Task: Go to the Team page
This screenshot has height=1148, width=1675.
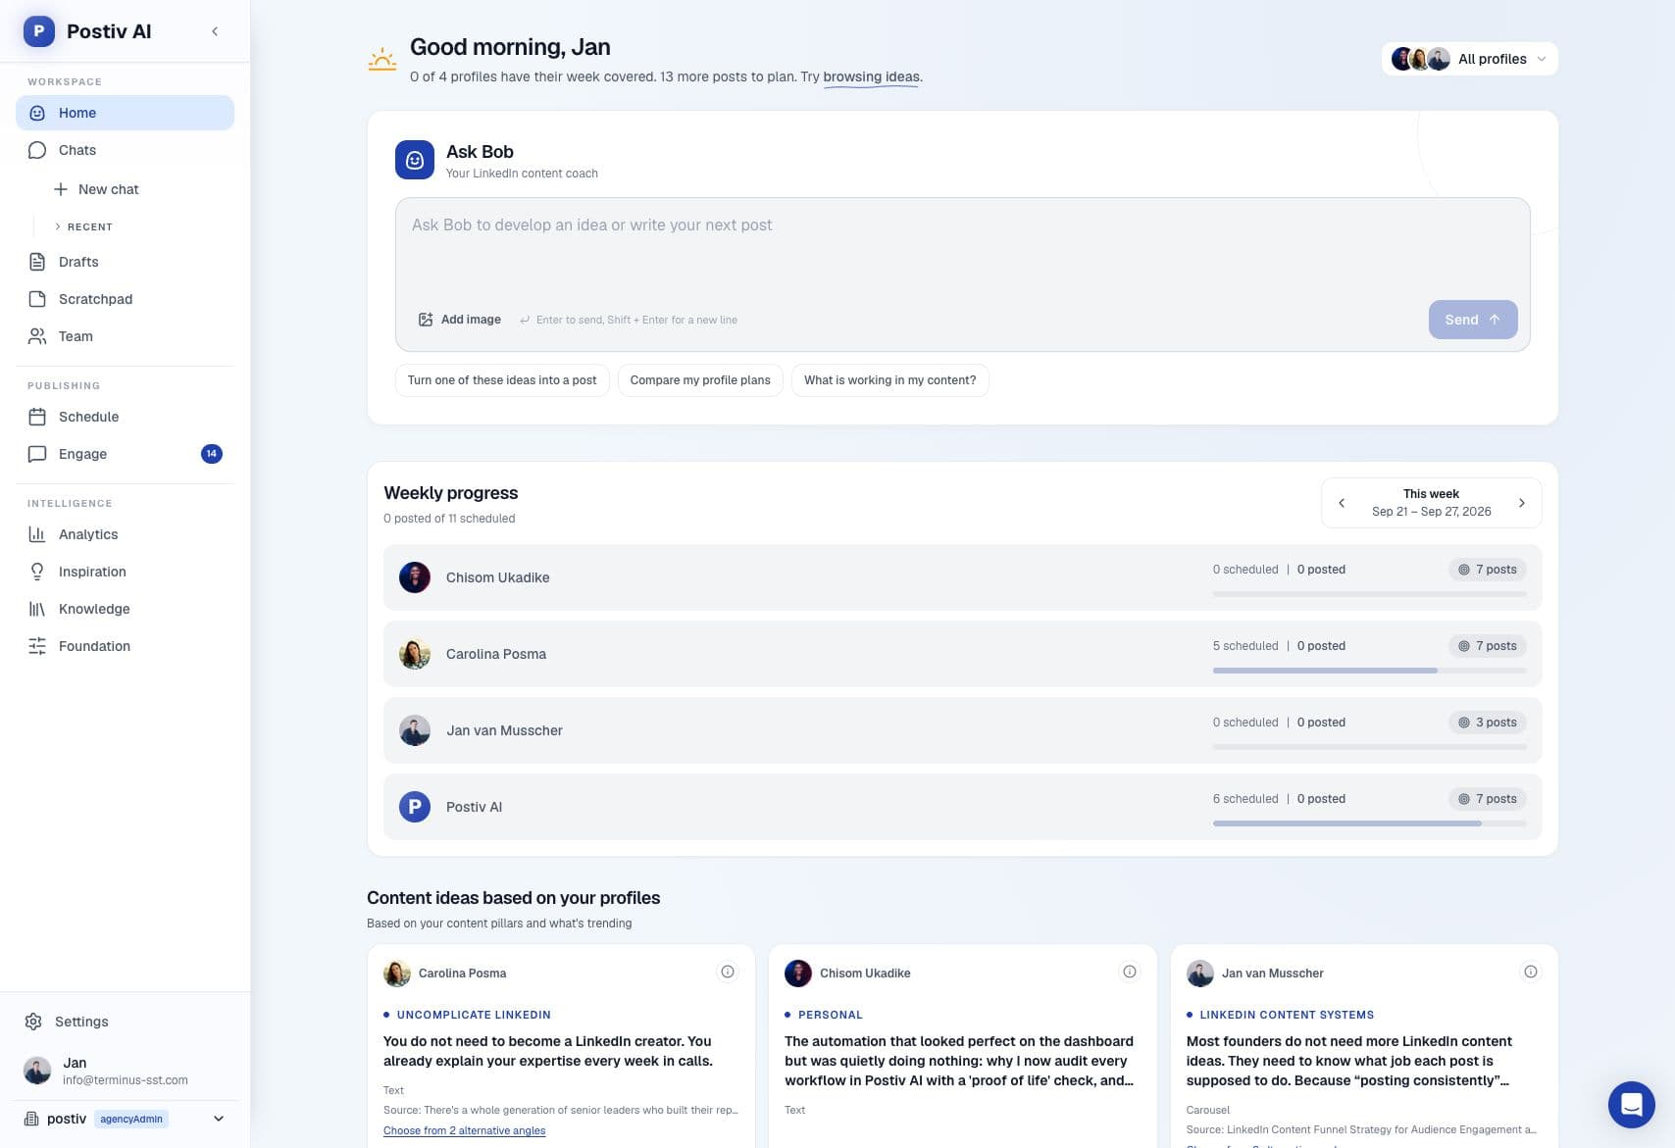Action: tap(125, 336)
